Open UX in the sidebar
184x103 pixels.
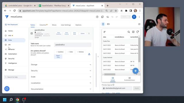[x=9, y=45]
